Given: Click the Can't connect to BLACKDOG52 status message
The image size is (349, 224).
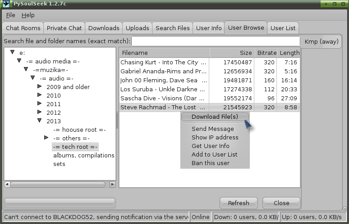Looking at the screenshot, I should [x=96, y=217].
